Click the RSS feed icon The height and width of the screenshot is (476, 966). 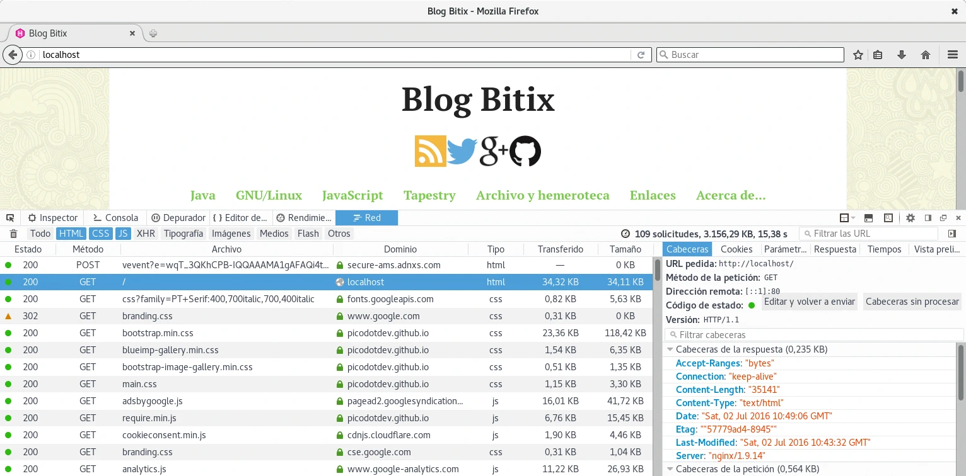pos(430,151)
